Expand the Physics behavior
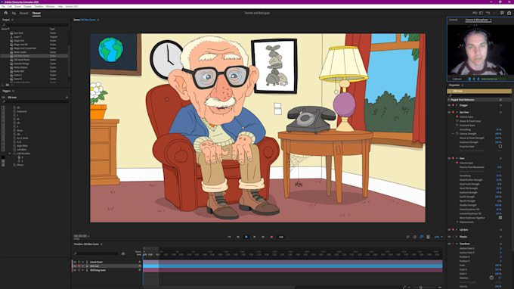This screenshot has width=514, height=289. pos(457,237)
